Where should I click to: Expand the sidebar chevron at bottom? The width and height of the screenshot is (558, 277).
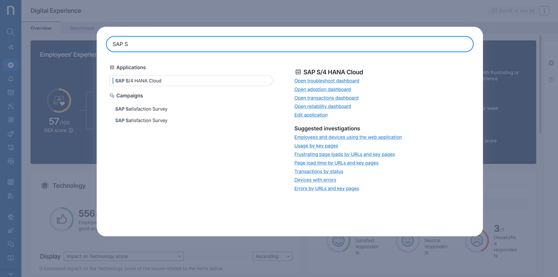(10, 274)
